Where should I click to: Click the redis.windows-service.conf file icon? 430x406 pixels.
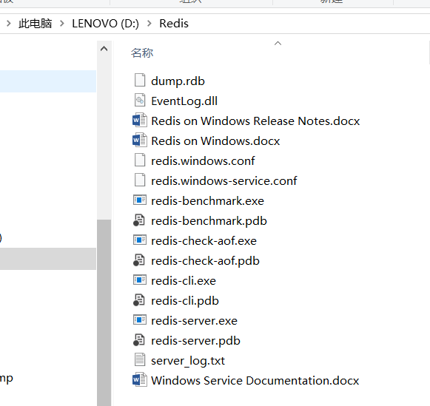tap(140, 180)
